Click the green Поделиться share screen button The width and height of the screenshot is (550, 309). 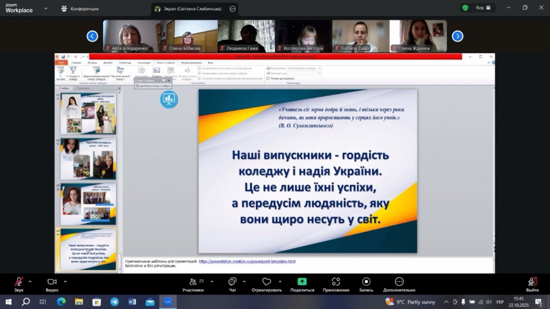pyautogui.click(x=302, y=282)
